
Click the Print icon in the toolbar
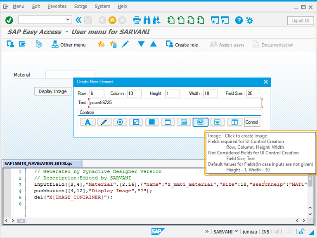tap(137, 20)
